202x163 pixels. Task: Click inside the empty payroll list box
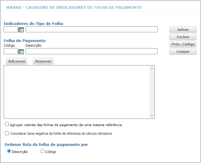(x=76, y=92)
